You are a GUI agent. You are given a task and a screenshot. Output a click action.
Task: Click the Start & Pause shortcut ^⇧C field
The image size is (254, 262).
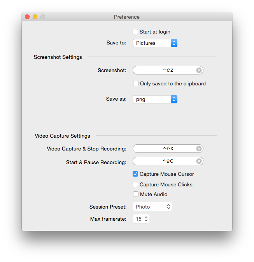point(168,161)
